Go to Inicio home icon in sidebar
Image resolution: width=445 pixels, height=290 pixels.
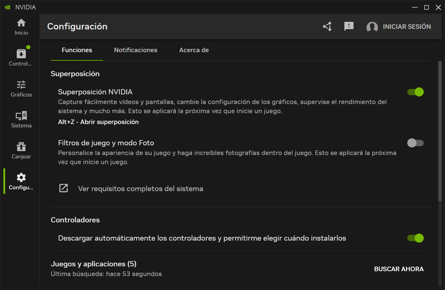coord(21,23)
